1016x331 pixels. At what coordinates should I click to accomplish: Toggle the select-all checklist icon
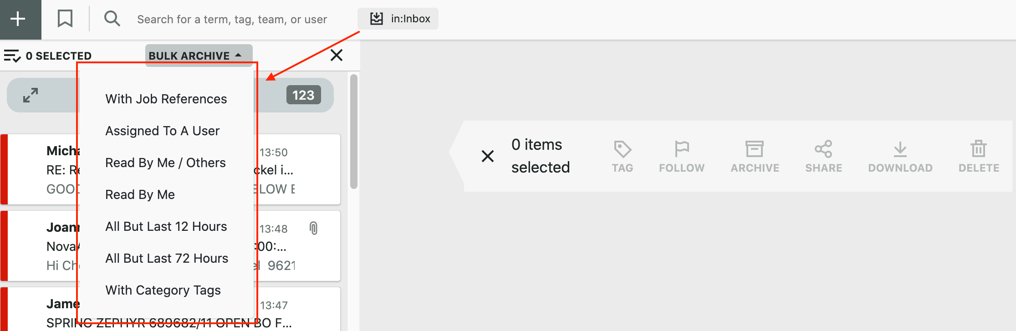pyautogui.click(x=12, y=56)
